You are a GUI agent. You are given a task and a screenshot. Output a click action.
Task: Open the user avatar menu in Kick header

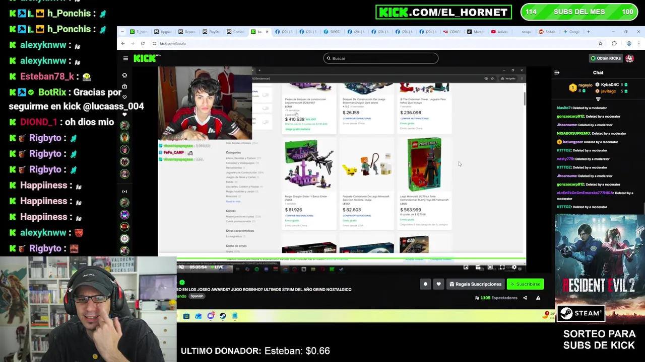629,58
